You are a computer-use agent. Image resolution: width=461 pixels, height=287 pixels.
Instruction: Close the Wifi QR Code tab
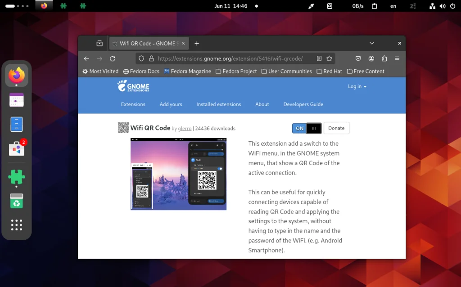(183, 44)
